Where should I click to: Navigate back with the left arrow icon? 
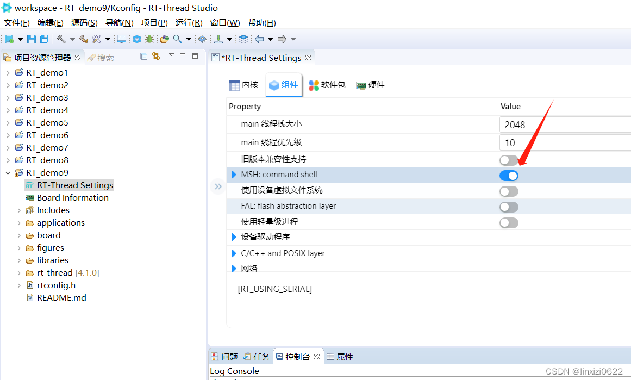(260, 39)
